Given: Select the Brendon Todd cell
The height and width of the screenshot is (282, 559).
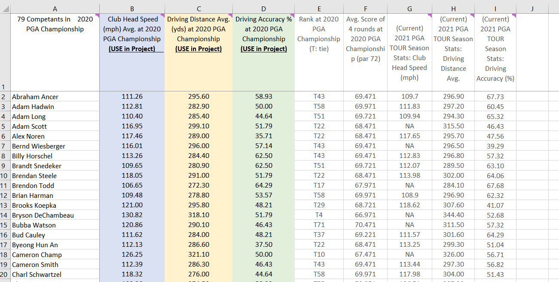Looking at the screenshot, I should point(55,185).
